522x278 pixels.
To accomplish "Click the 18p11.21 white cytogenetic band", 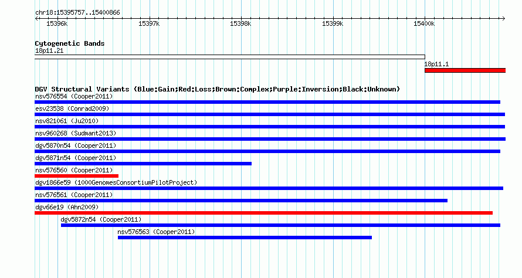I will point(230,57).
